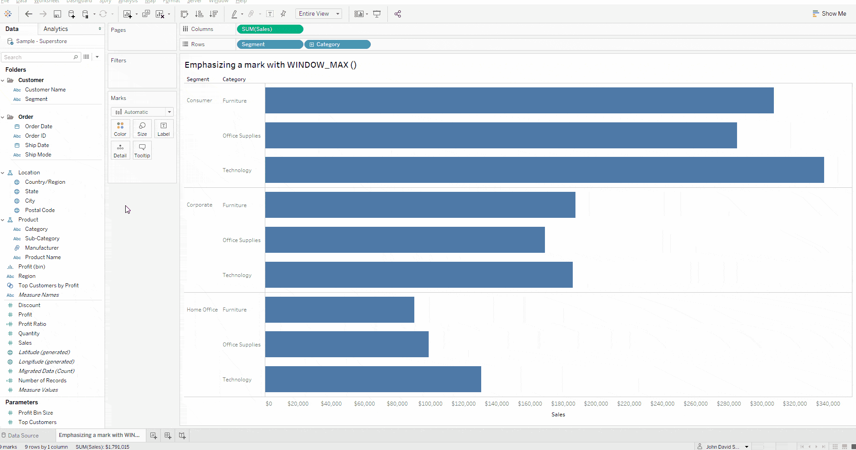The height and width of the screenshot is (450, 856).
Task: Toggle the fix axes pin icon
Action: pos(283,14)
